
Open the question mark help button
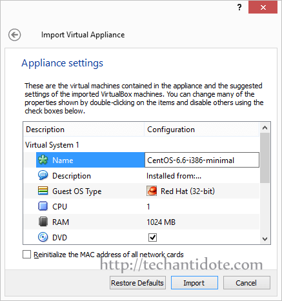point(239,8)
